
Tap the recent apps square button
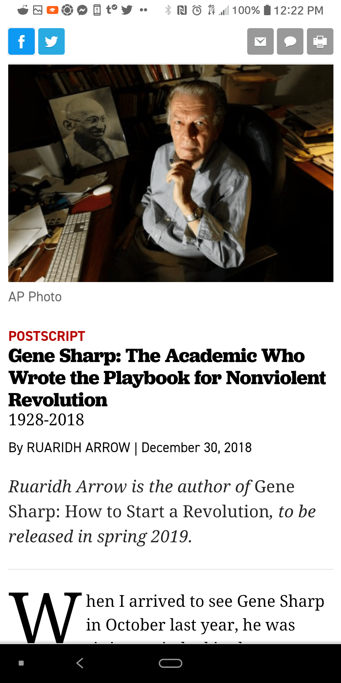[21, 663]
